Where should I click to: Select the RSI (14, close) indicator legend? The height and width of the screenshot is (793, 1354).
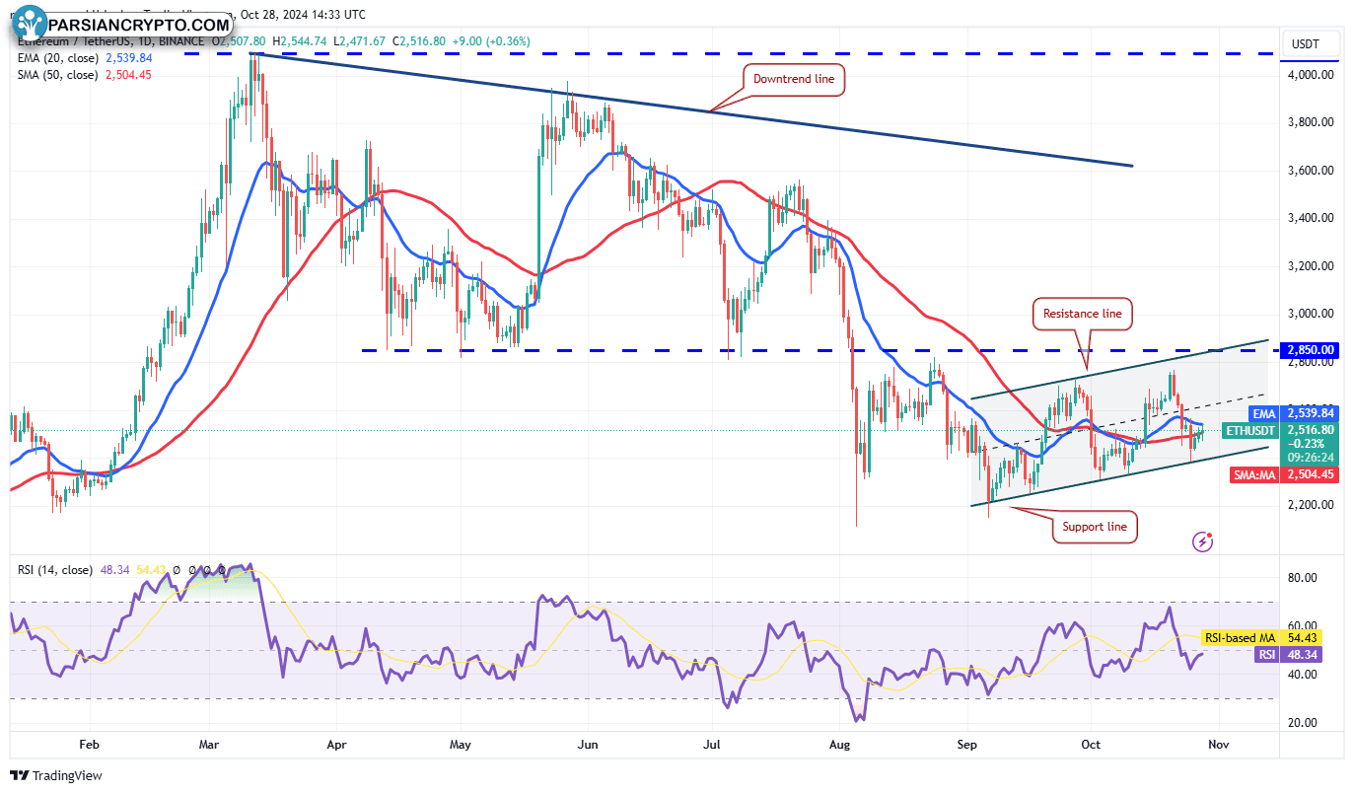click(x=55, y=570)
